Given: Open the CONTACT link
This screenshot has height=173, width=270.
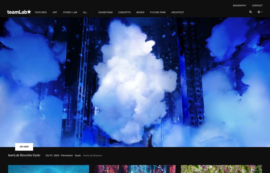Looking at the screenshot, I should click(x=257, y=6).
